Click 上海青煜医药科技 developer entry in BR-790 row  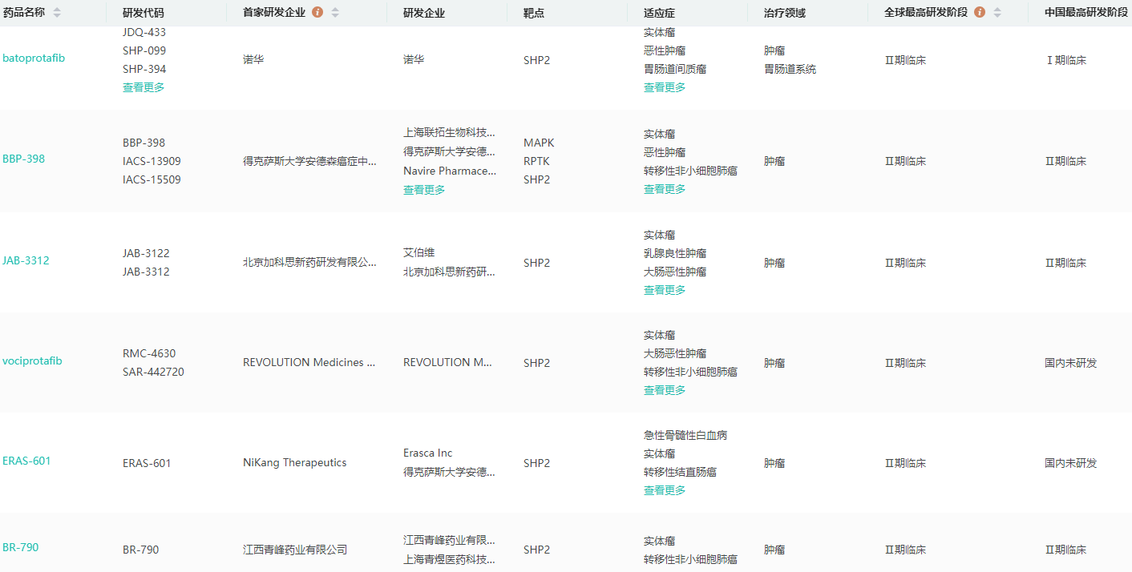450,559
